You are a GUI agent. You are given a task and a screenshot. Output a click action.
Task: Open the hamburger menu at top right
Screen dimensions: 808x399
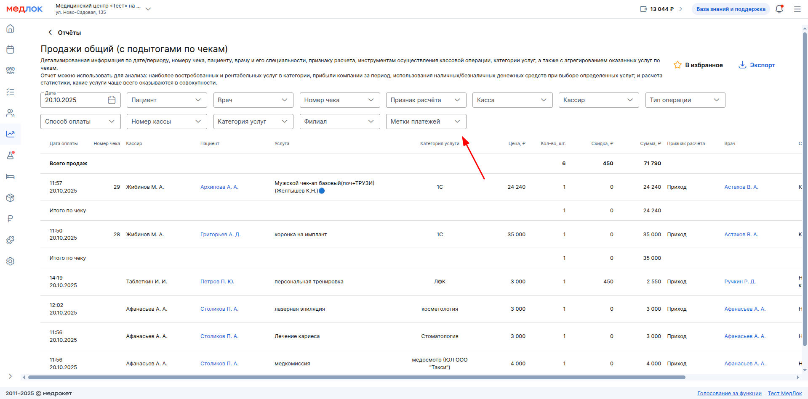point(797,9)
